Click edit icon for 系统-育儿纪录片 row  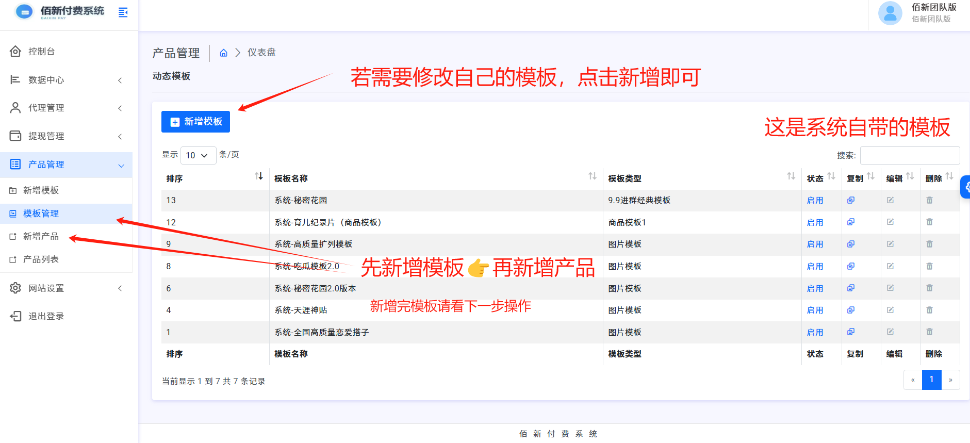[890, 222]
